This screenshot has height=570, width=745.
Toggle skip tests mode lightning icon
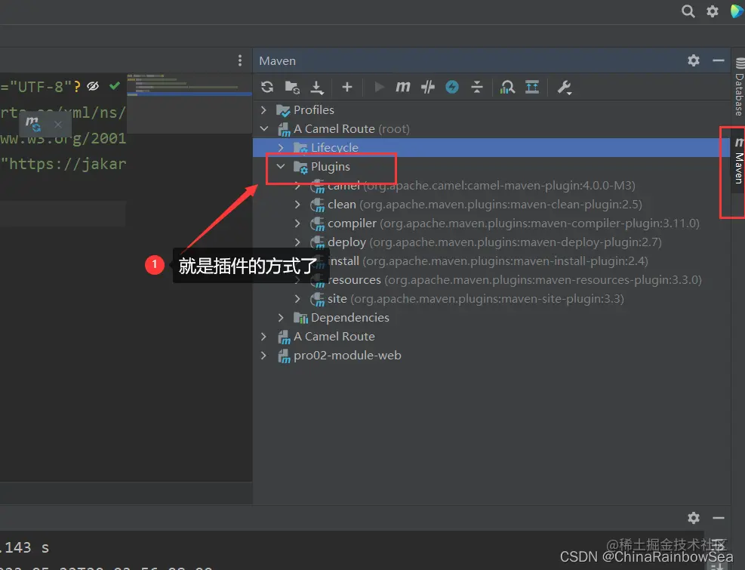[452, 87]
